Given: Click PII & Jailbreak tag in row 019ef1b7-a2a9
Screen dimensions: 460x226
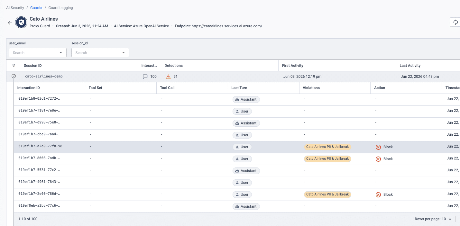Looking at the screenshot, I should click(327, 147).
